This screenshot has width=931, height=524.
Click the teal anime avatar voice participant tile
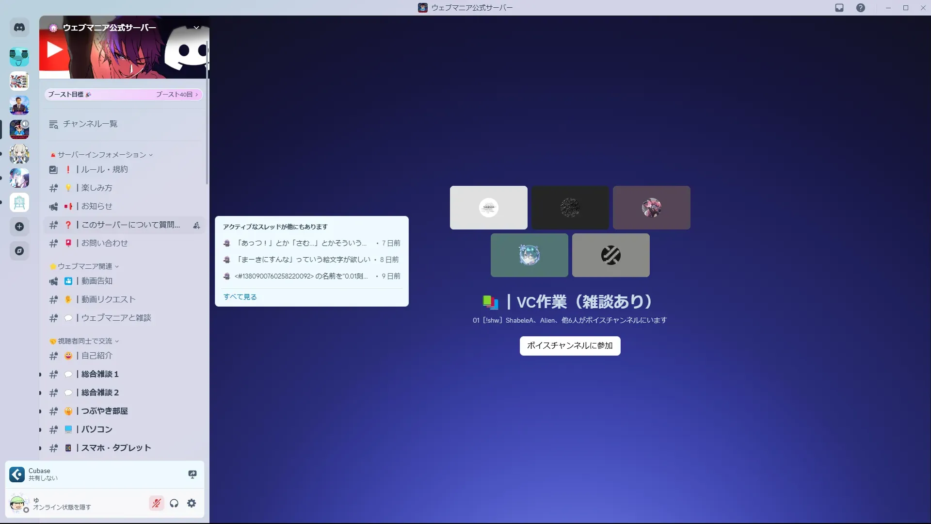[x=529, y=255]
